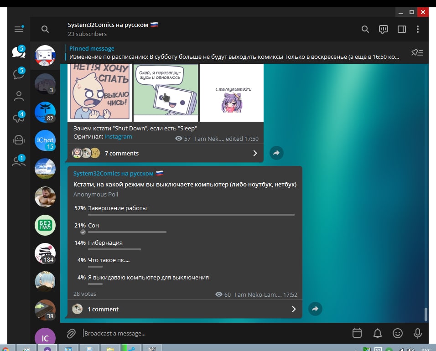
Task: Schedule a message with calendar icon
Action: (357, 333)
